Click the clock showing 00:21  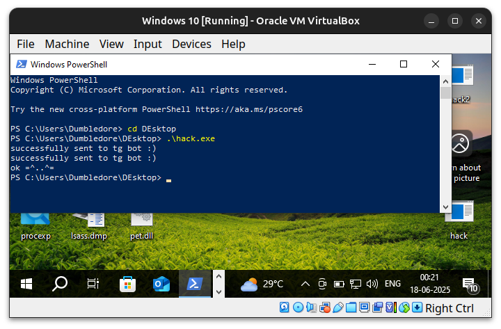[430, 284]
